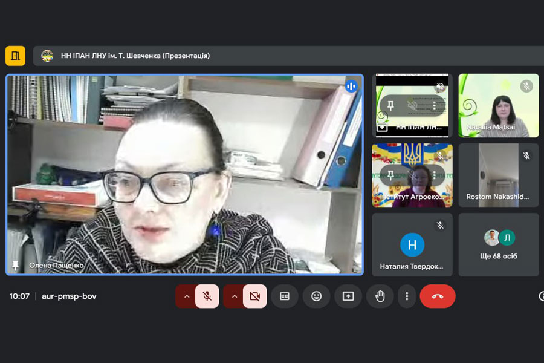Click the presentation icon on НН ІПАН tile

pos(382,127)
